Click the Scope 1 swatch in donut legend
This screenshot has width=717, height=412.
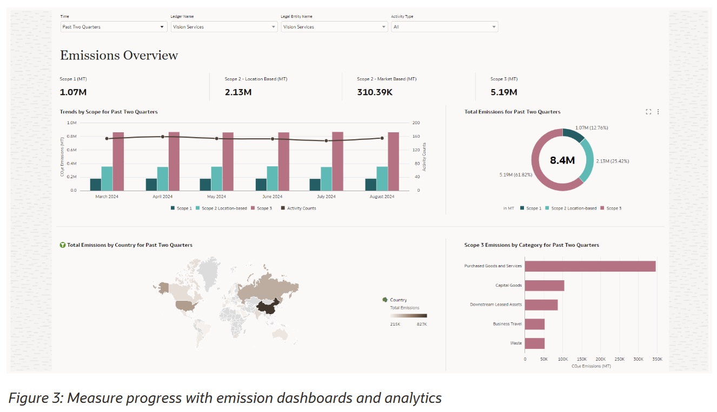click(x=522, y=208)
